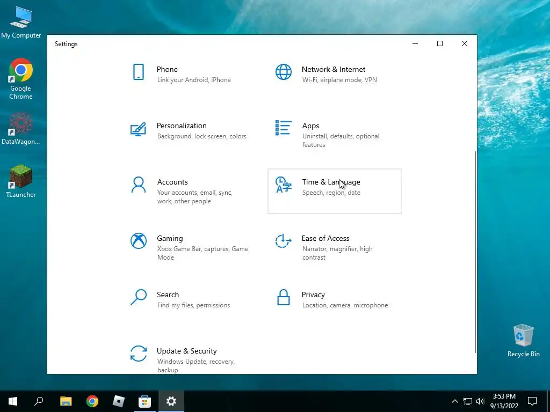Choose Update & Security heading
This screenshot has height=412, width=550.
click(186, 351)
